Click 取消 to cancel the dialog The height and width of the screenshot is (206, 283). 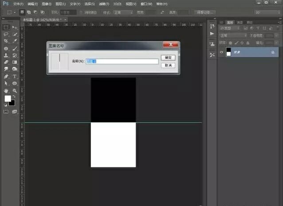[x=168, y=65]
